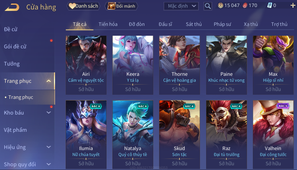This screenshot has width=297, height=170.
Task: Tap the blue ticket currency icon
Action: [269, 5]
